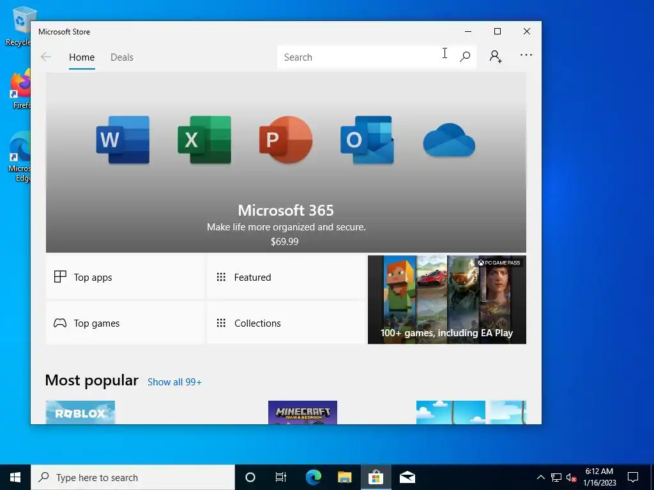
Task: Switch to the Home tab
Action: tap(82, 57)
